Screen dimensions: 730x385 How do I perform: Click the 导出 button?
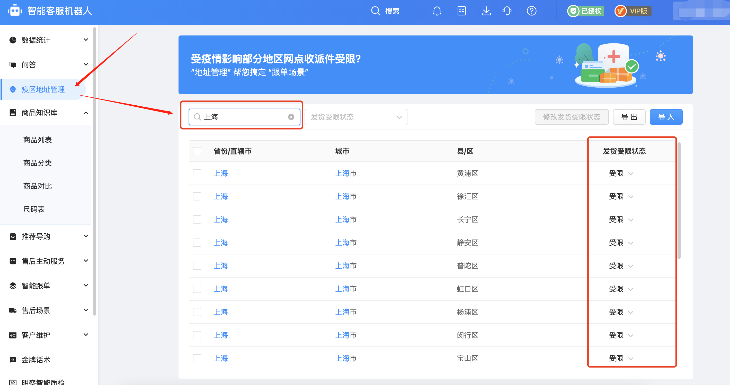point(629,117)
